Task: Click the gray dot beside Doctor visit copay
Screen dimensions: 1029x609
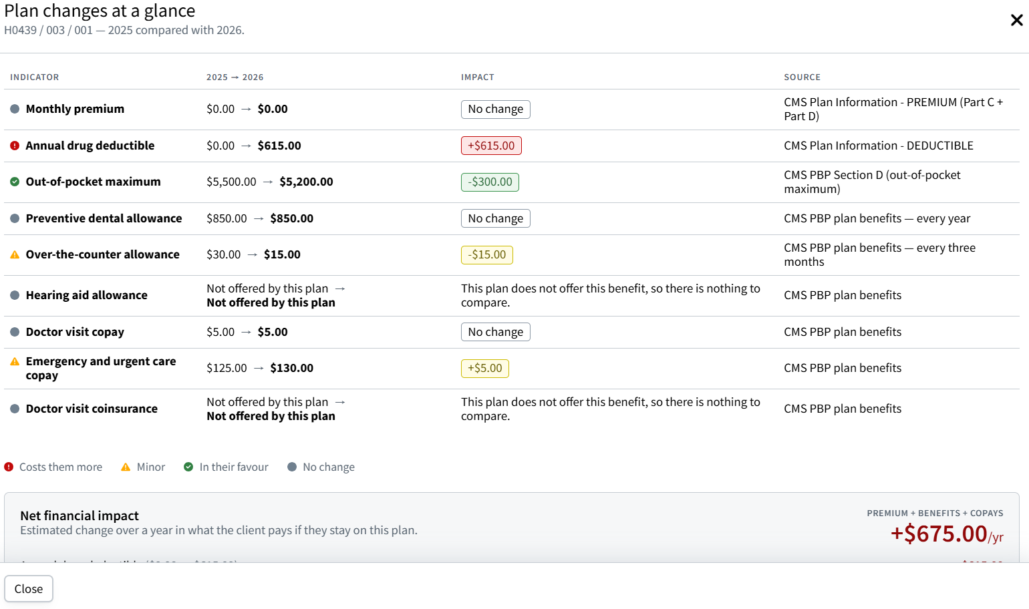Action: [x=15, y=332]
